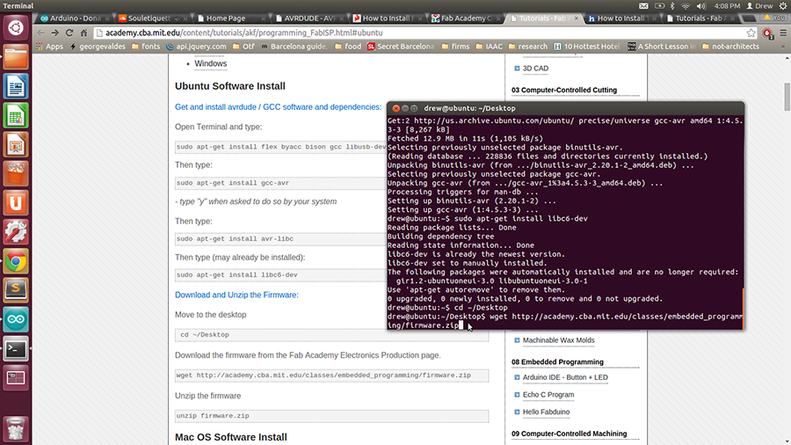Image resolution: width=791 pixels, height=445 pixels.
Task: Click 'unzip firmware.zip' code box
Action: coord(331,416)
